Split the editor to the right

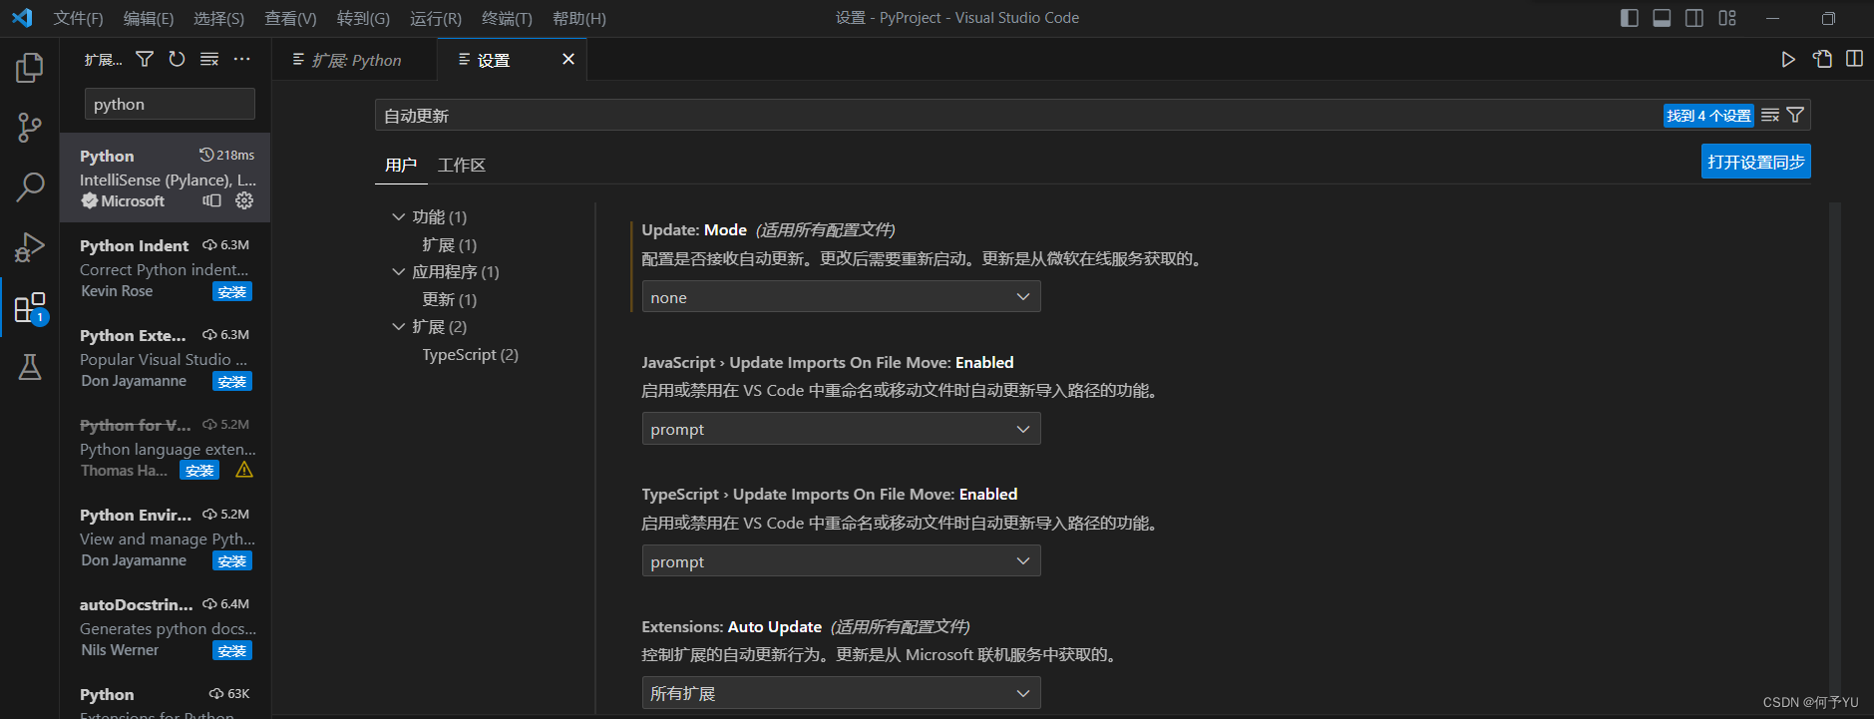(x=1854, y=60)
